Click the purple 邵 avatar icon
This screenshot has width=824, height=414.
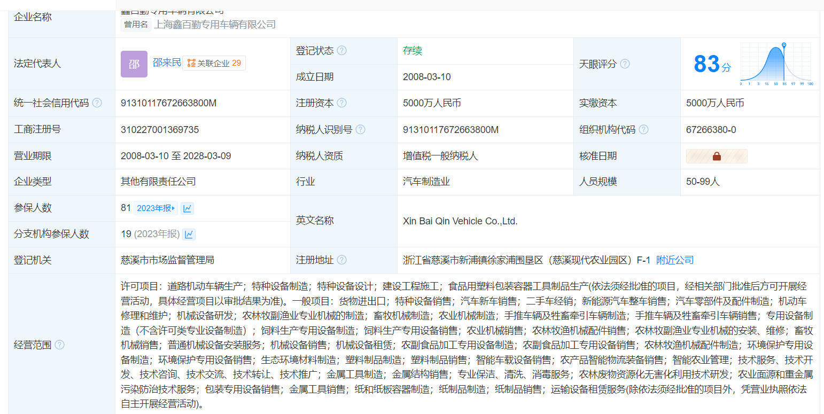[x=134, y=64]
